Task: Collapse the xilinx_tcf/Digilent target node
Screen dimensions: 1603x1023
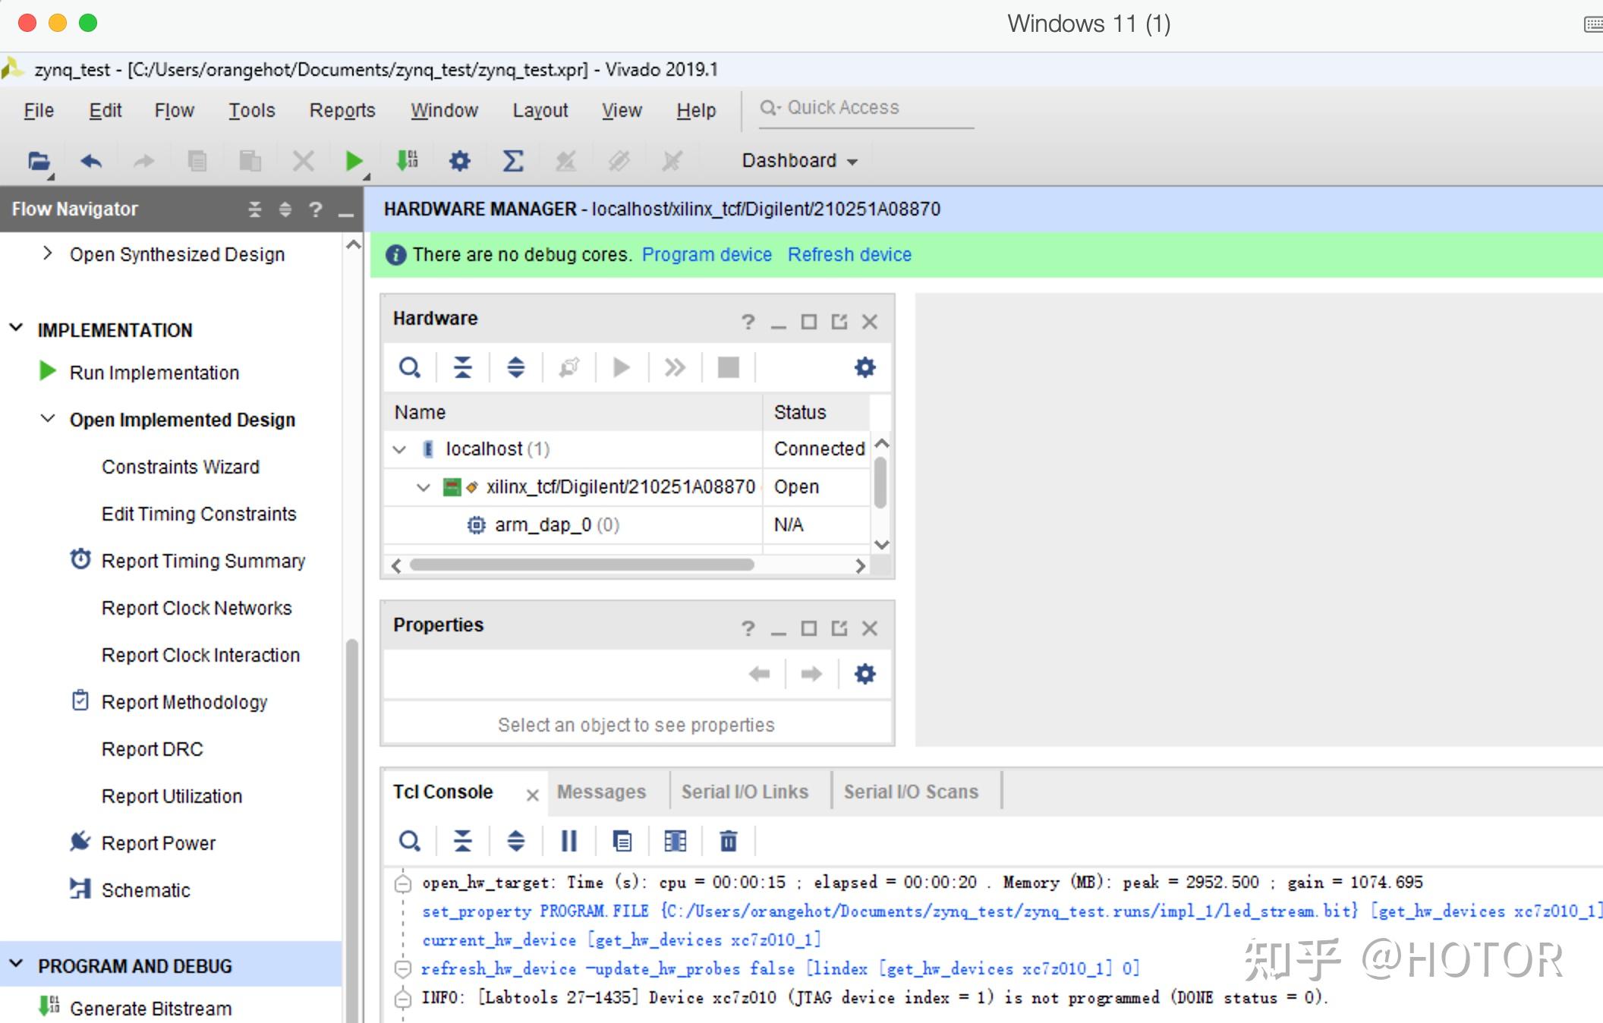Action: (424, 487)
